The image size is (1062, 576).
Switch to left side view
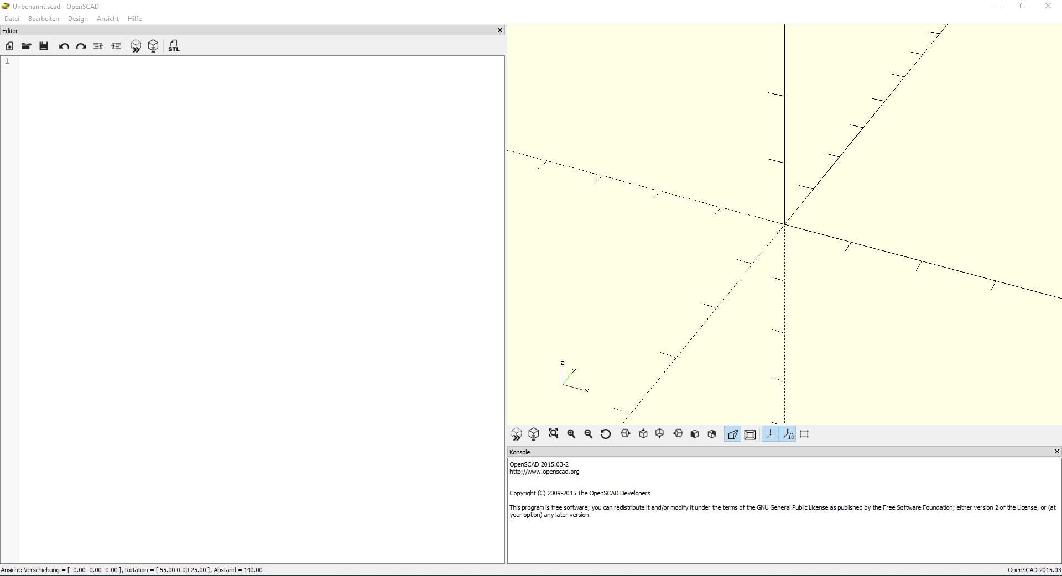tap(678, 434)
